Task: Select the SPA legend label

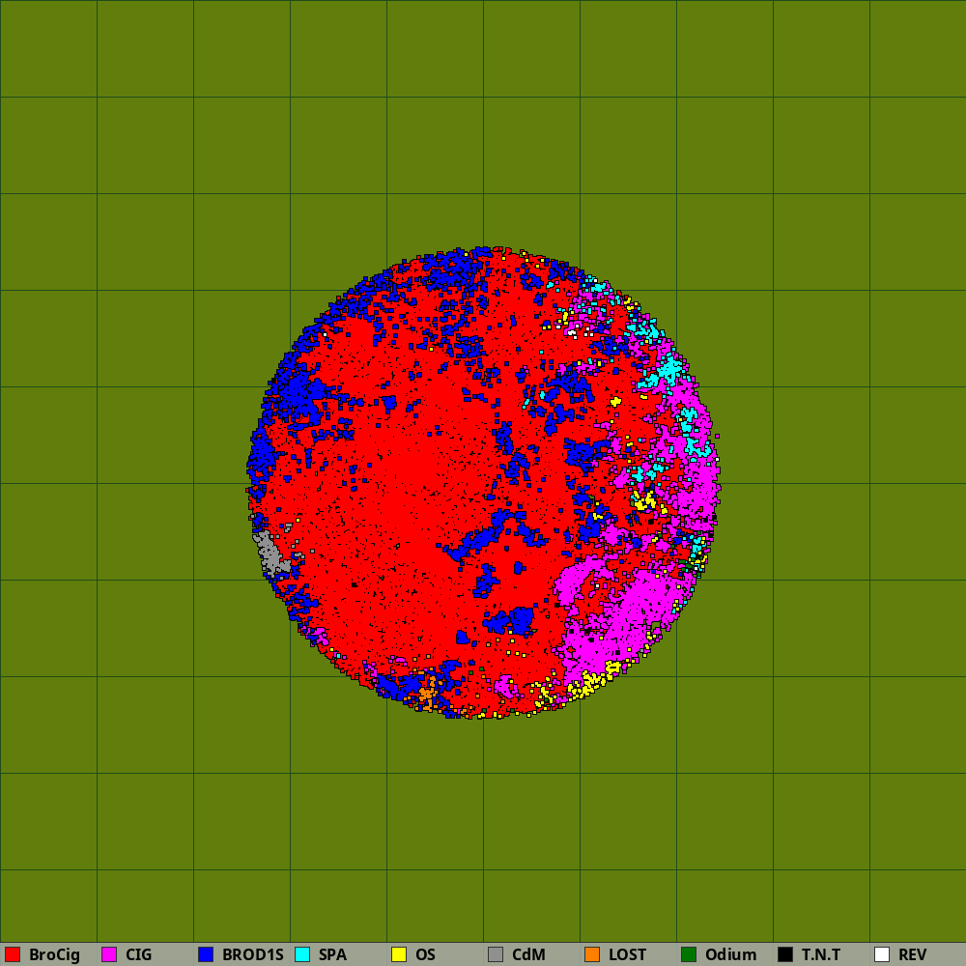Action: tap(332, 955)
